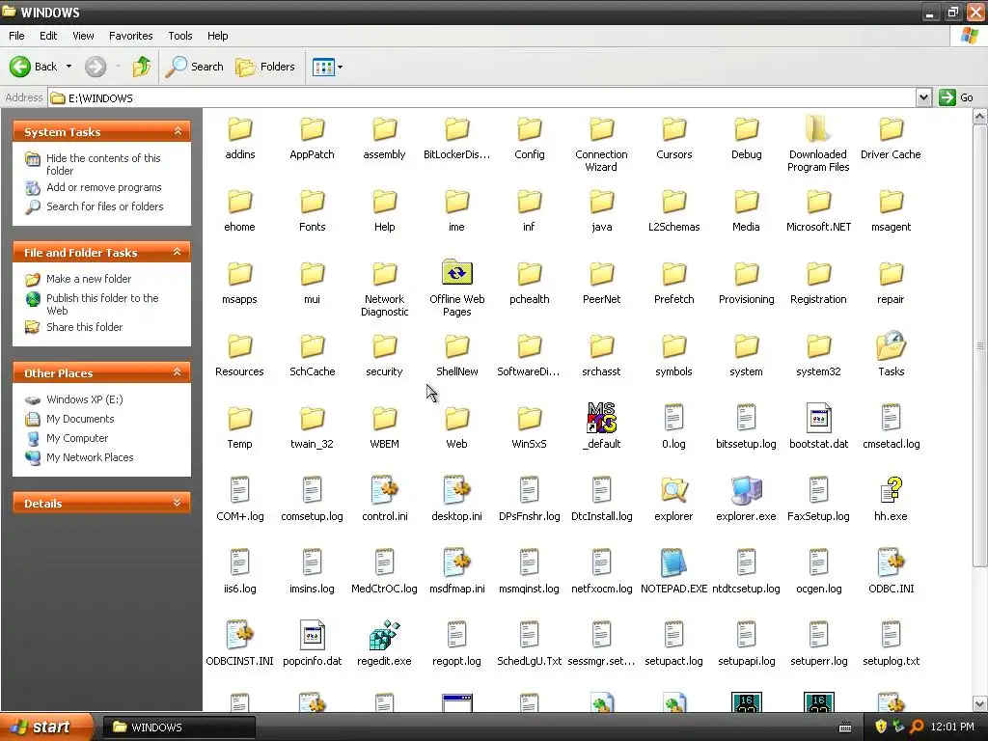988x741 pixels.
Task: Select the popcinfo.dat file icon
Action: 312,635
